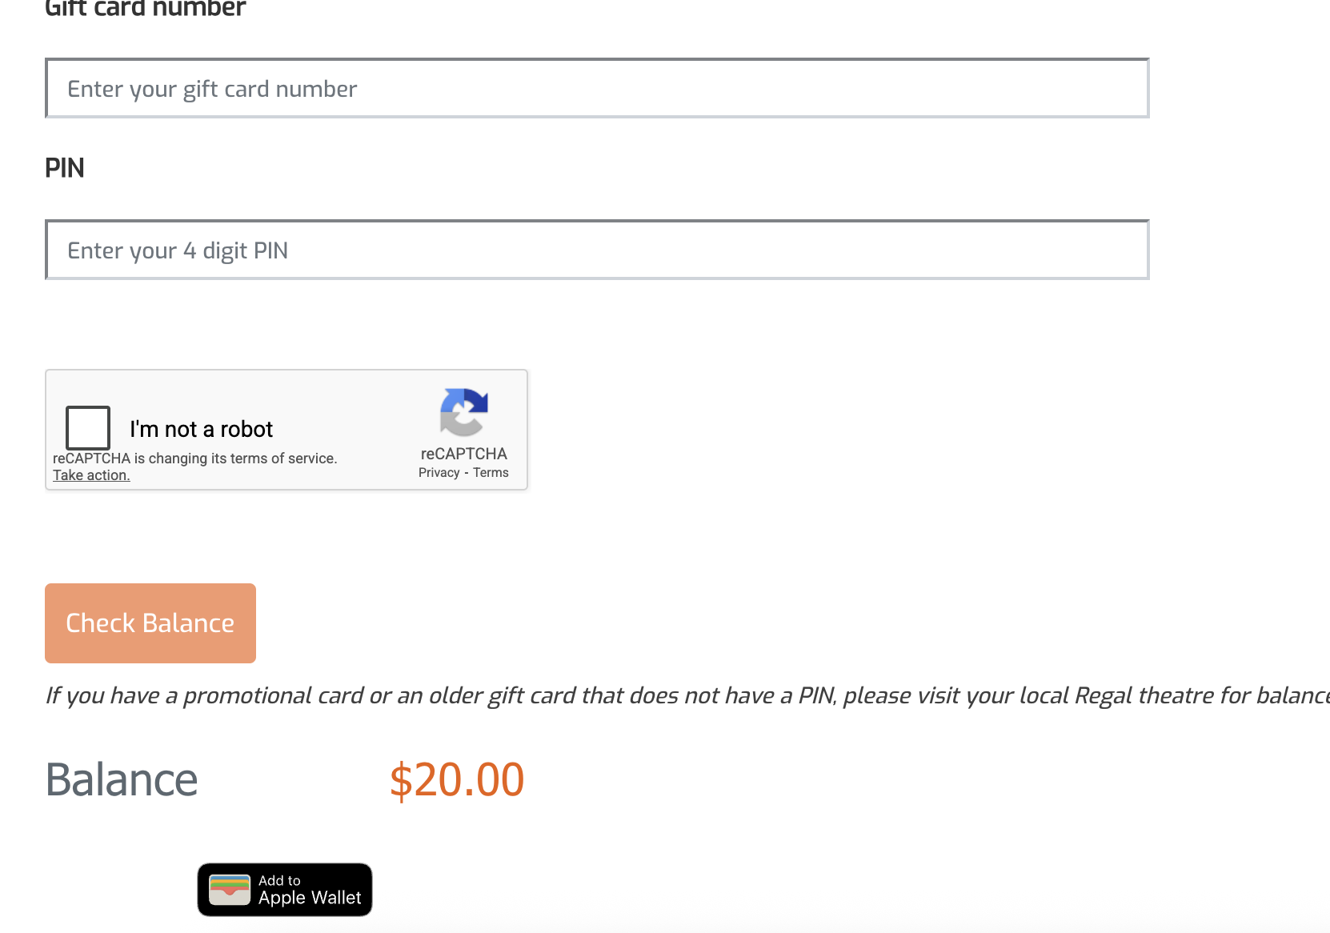Tick the "I'm not a robot" checkbox
Screen dimensions: 1330x933
[88, 428]
